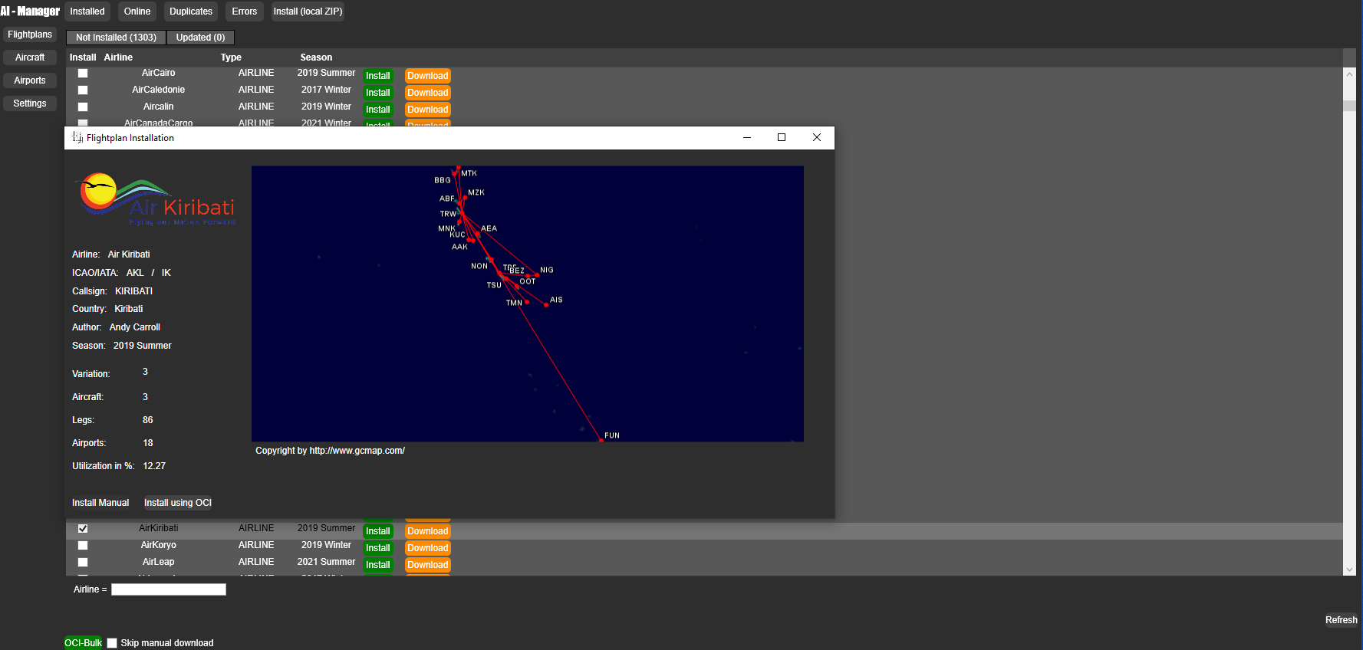Click Install button for AirKoryo
This screenshot has height=650, width=1363.
[378, 548]
